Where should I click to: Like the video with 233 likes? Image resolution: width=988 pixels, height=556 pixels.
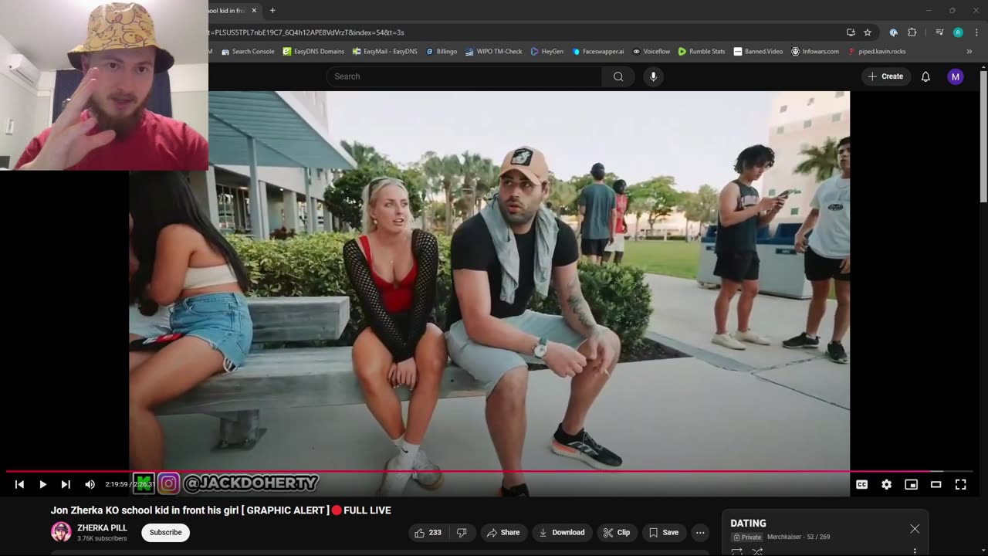(428, 532)
